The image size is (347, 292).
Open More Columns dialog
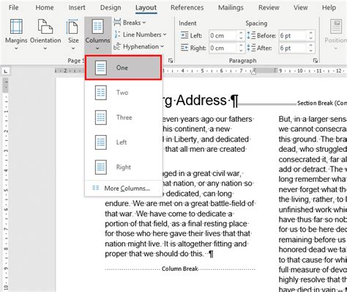click(x=123, y=189)
